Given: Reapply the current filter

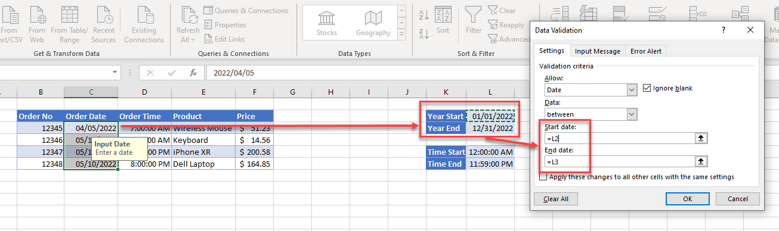Looking at the screenshot, I should pyautogui.click(x=506, y=25).
